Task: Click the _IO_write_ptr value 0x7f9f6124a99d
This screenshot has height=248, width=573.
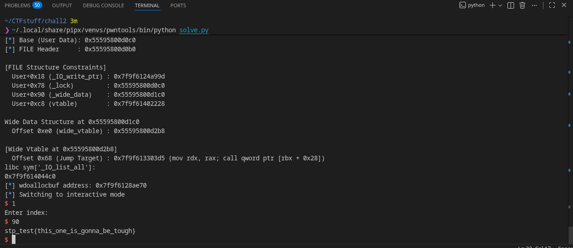Action: pyautogui.click(x=139, y=76)
